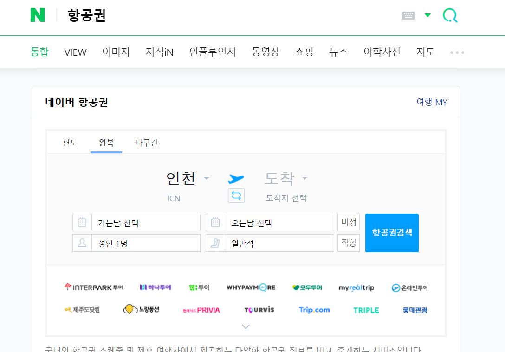Open the 제주도닷컴 partner logo
This screenshot has height=352, width=505.
(x=82, y=309)
